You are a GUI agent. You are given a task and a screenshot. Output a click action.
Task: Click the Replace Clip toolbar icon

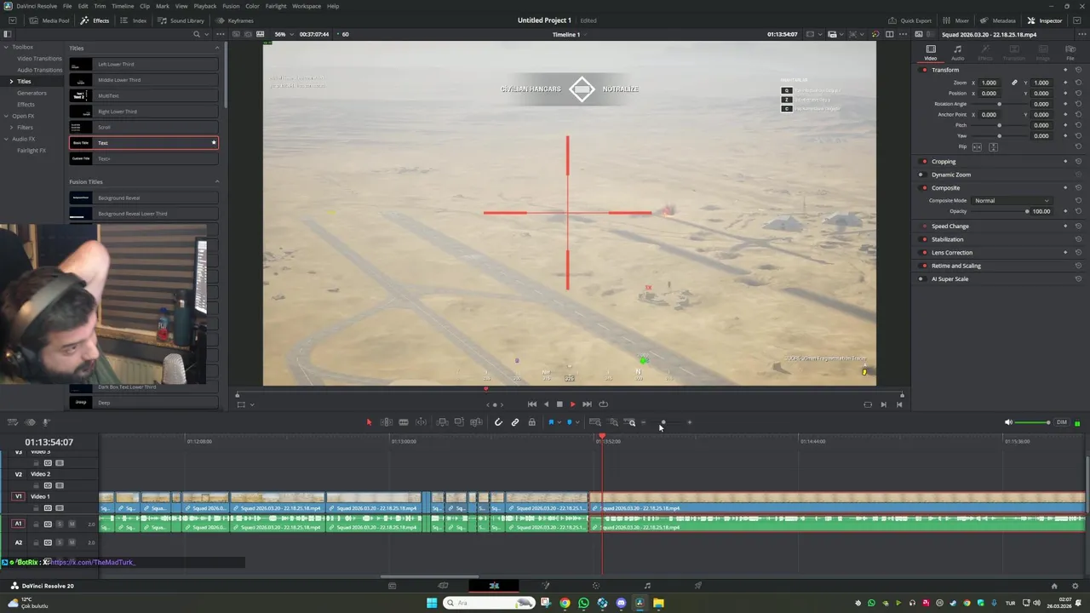tap(476, 422)
